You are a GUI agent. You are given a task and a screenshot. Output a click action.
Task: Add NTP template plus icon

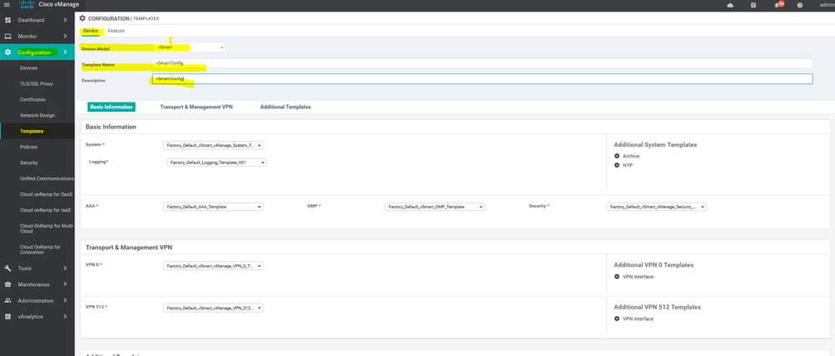pos(617,165)
